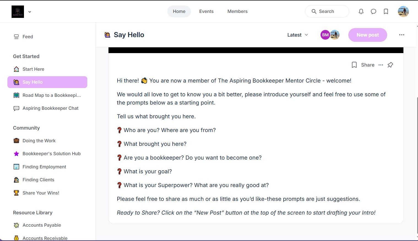Click into the Search field
The image size is (418, 241).
tap(327, 12)
